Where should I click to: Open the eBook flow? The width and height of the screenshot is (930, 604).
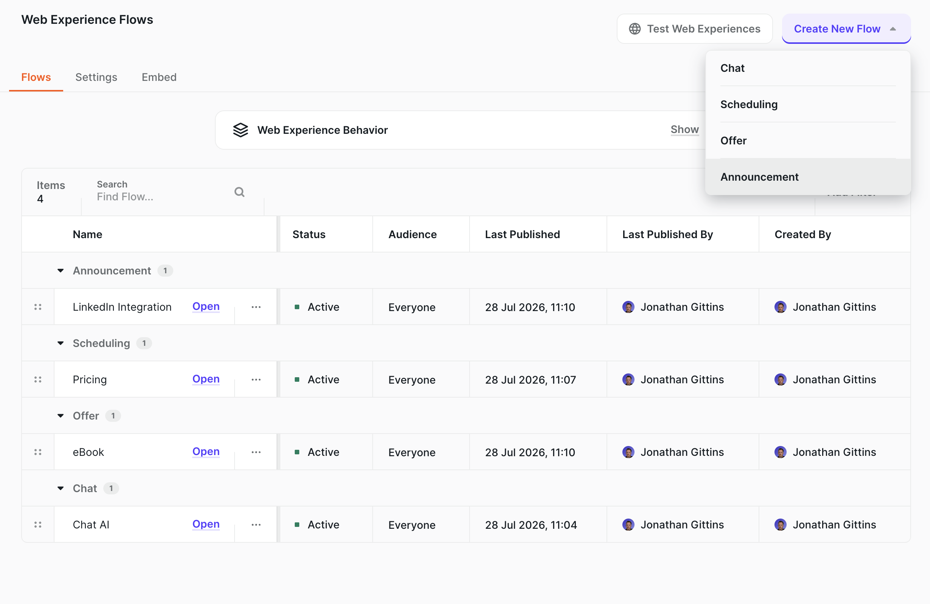click(206, 452)
